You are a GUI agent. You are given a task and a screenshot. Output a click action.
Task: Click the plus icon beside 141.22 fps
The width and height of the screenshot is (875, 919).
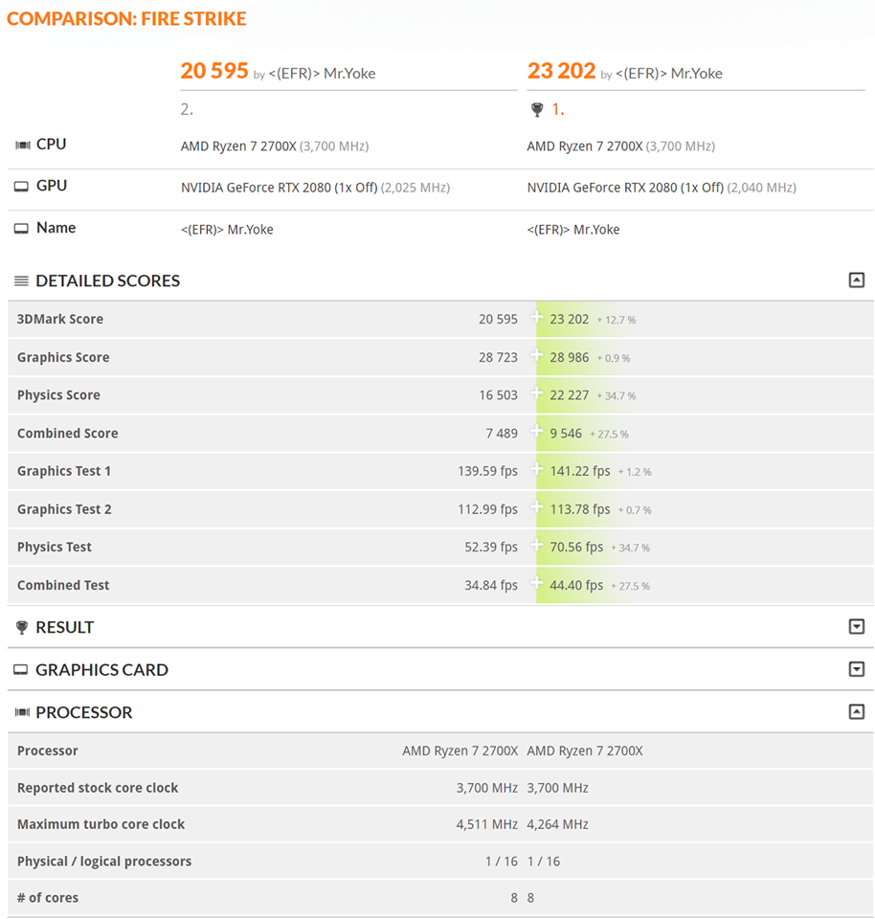point(536,469)
